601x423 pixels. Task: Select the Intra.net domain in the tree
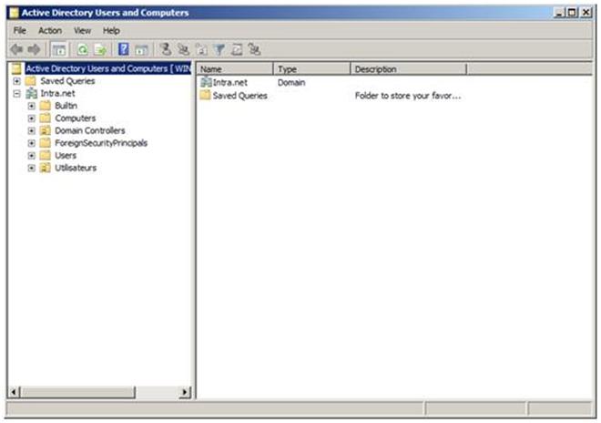coord(58,93)
